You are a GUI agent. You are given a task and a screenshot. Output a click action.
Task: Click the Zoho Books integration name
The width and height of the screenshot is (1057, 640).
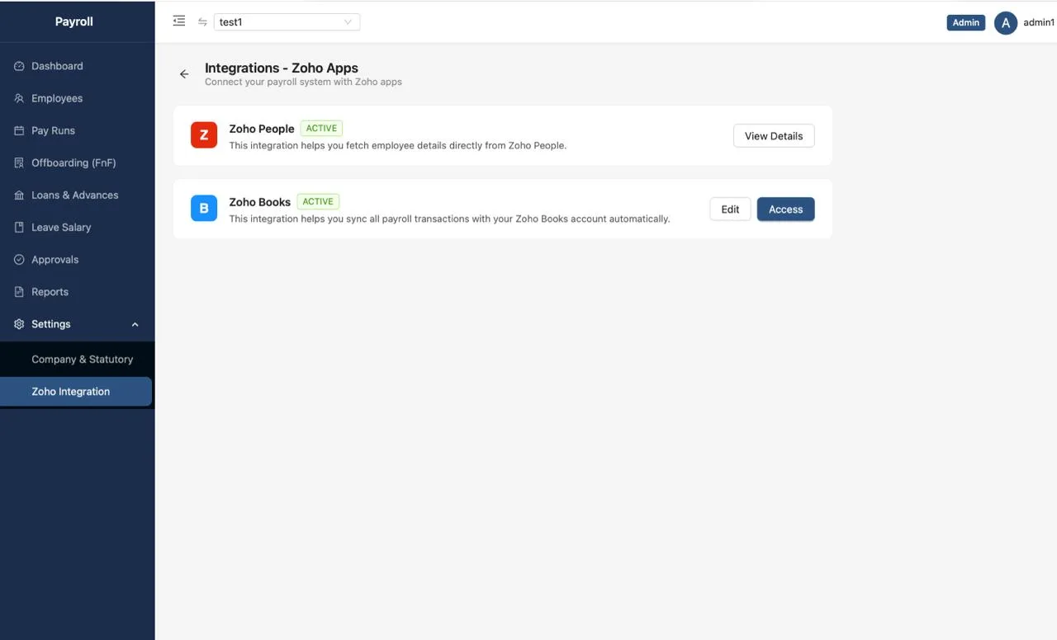point(260,202)
